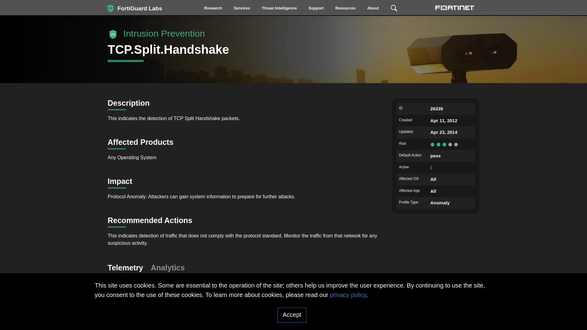Click the Impact section heading

click(120, 181)
